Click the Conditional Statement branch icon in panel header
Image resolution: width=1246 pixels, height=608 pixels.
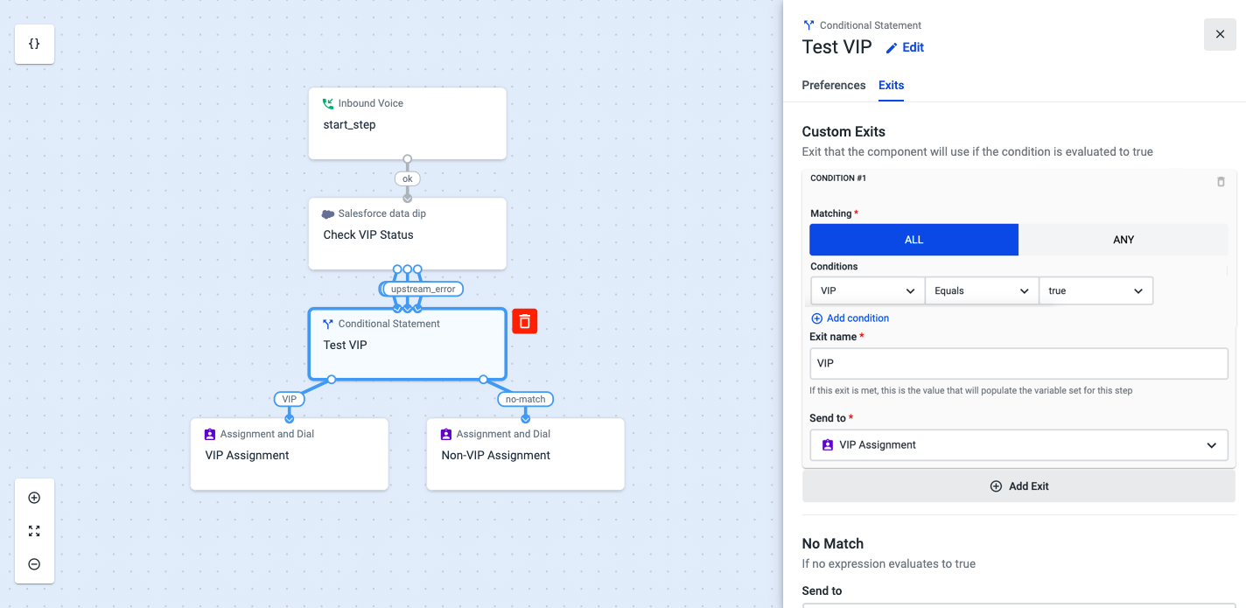coord(810,24)
